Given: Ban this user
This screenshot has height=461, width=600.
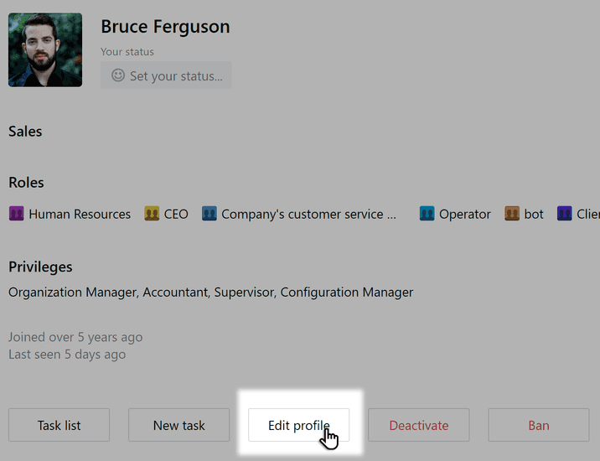Looking at the screenshot, I should [538, 425].
